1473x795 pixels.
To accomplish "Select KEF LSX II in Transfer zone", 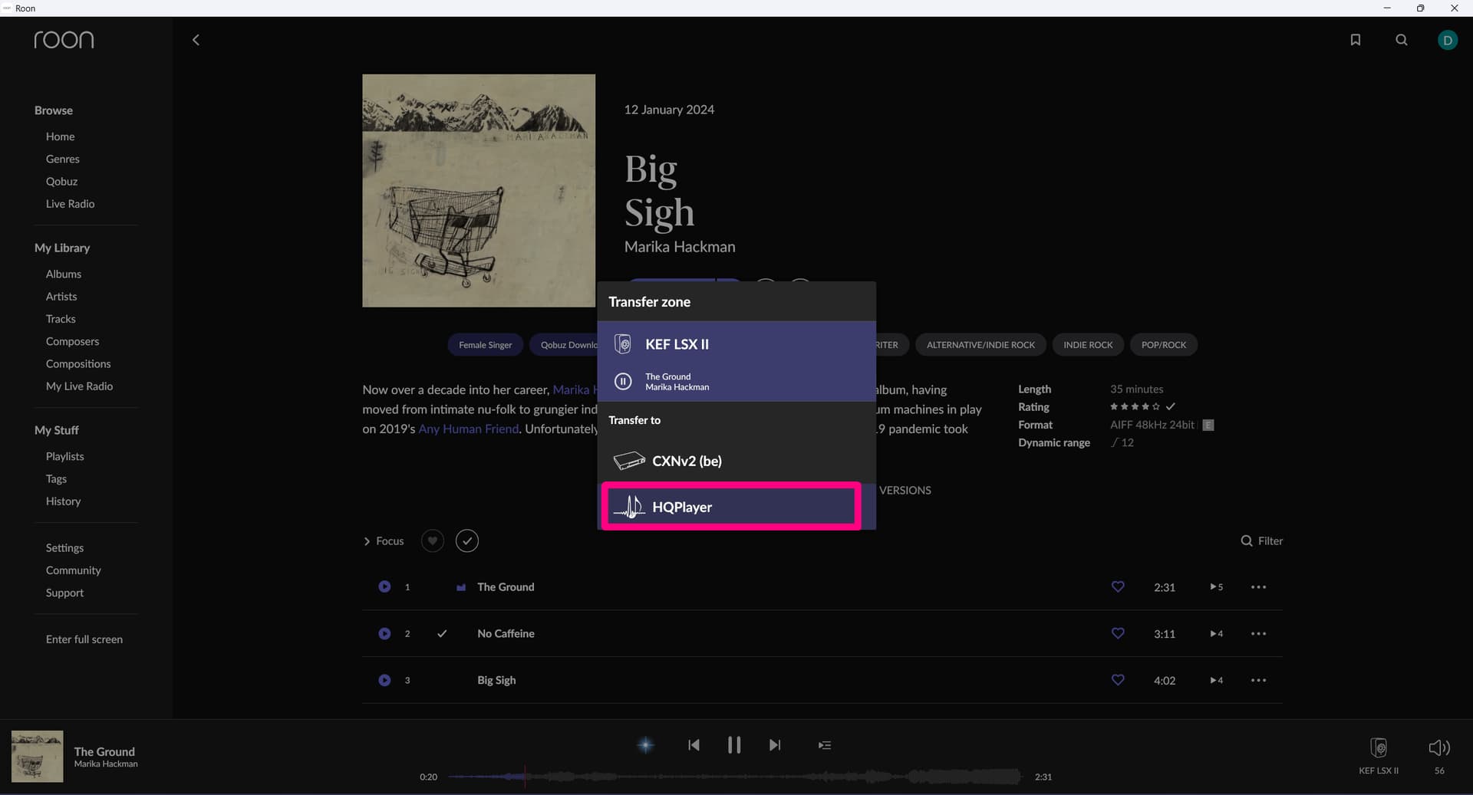I will pyautogui.click(x=736, y=344).
